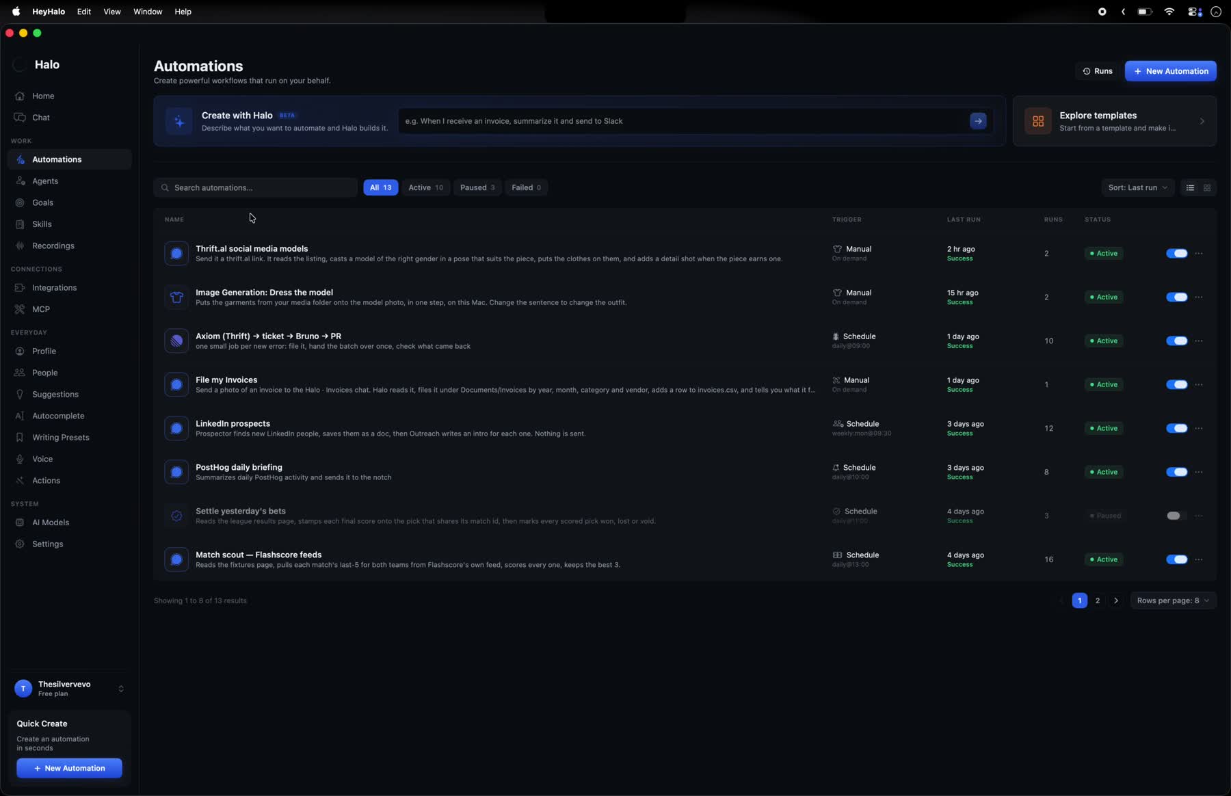This screenshot has height=796, width=1231.
Task: Filter by Failed automations
Action: click(526, 187)
